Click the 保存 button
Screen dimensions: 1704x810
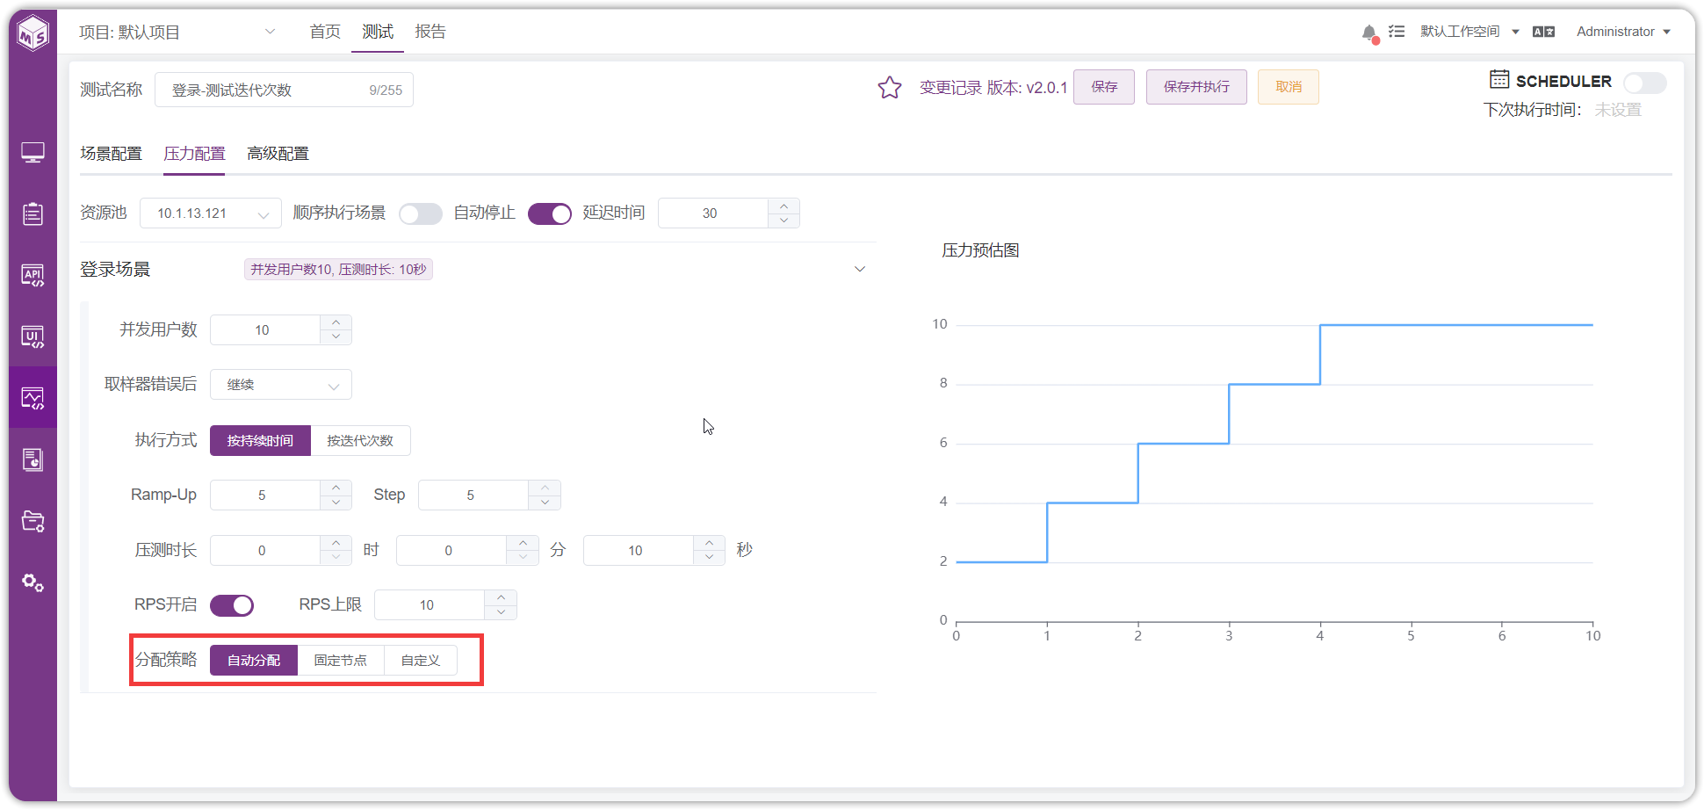[1104, 87]
